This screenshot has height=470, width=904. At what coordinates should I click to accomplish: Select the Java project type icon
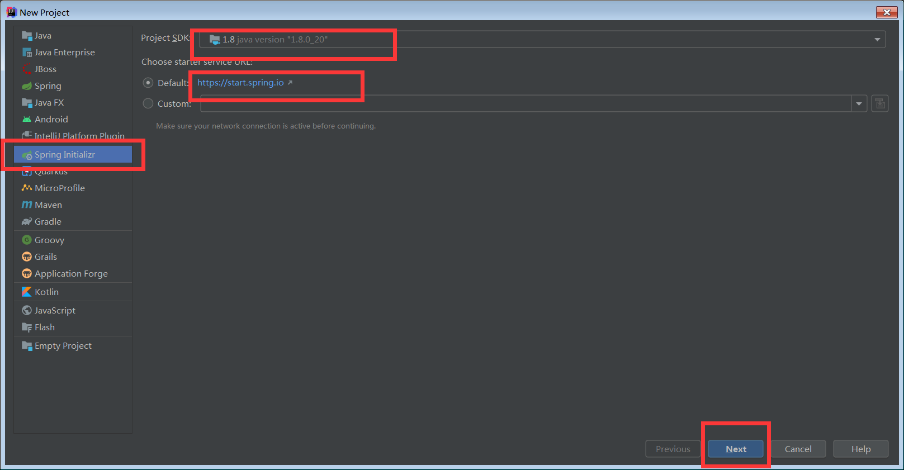coord(27,36)
